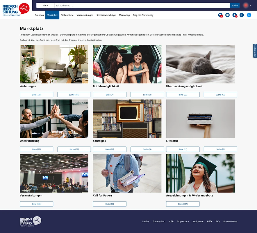Open the messages icon with 9+ badge

pos(220,15)
